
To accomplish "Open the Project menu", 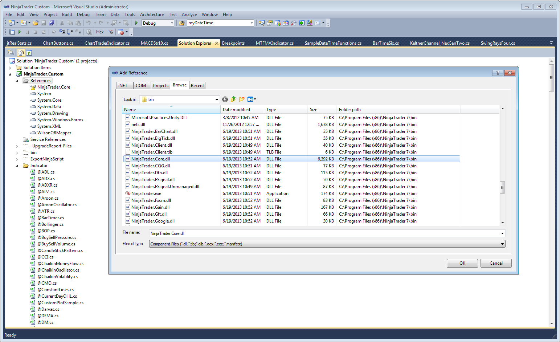I will (x=50, y=15).
